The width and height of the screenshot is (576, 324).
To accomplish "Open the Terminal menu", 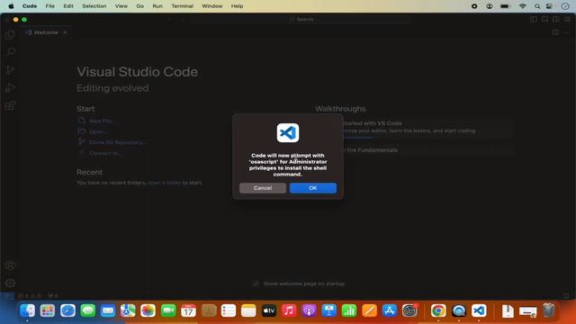I will (x=182, y=6).
